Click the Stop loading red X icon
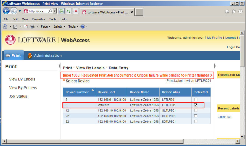Screen dimensions: 246x146 (76, 11)
